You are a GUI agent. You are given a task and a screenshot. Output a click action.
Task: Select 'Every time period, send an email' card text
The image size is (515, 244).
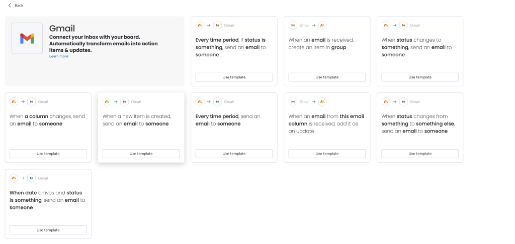[228, 120]
